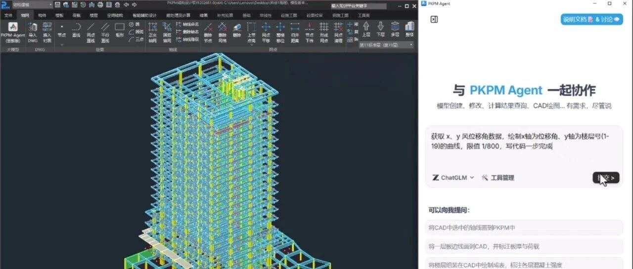Select the 矩形 rectangle tool
The image size is (633, 269).
(x=120, y=31)
